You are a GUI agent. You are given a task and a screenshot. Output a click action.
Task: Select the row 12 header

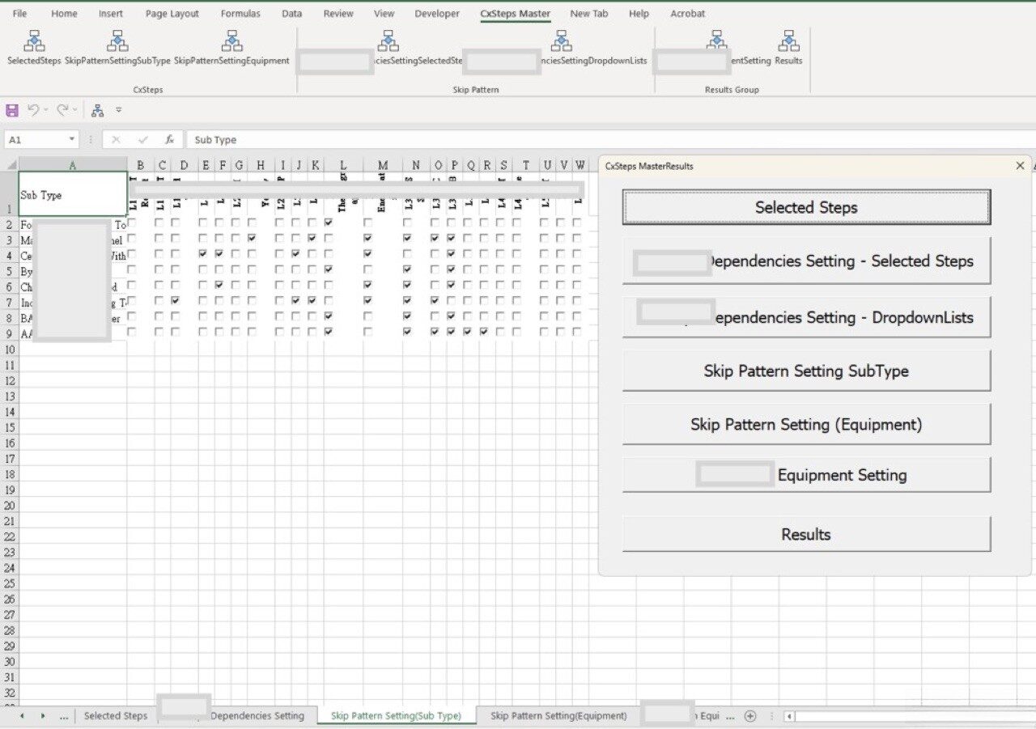click(9, 380)
